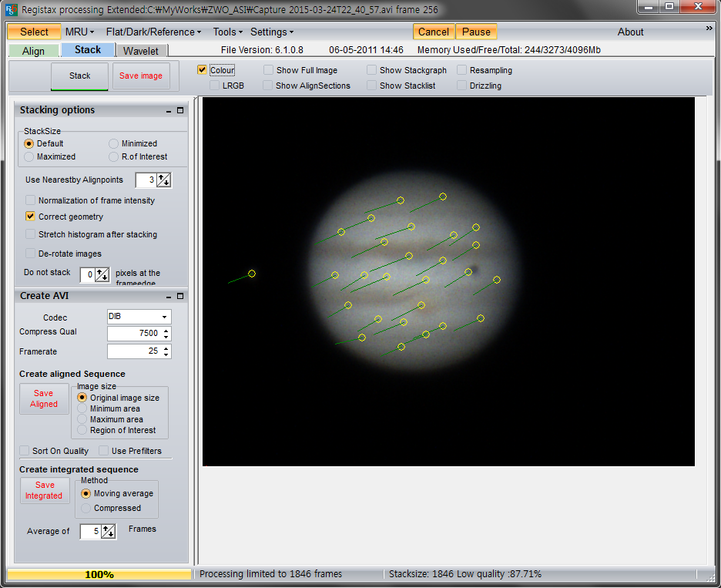The image size is (721, 588).
Task: Enable Normalization of frame intensity
Action: click(x=30, y=200)
